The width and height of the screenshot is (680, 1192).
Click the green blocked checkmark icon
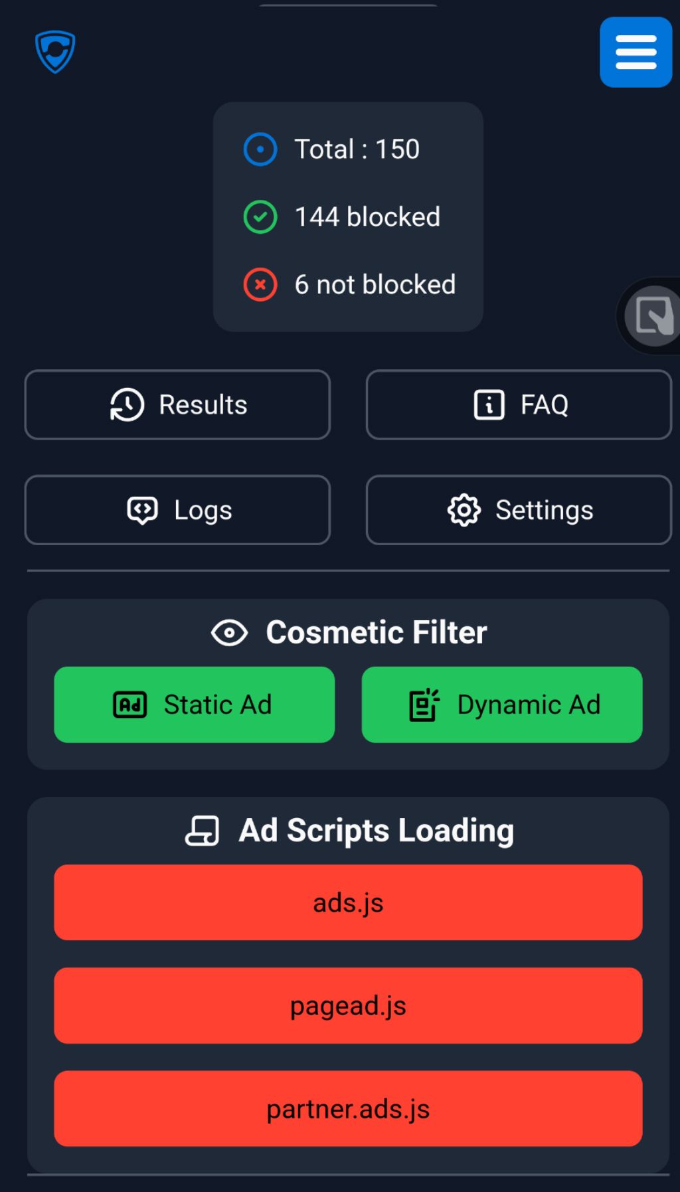click(x=260, y=217)
